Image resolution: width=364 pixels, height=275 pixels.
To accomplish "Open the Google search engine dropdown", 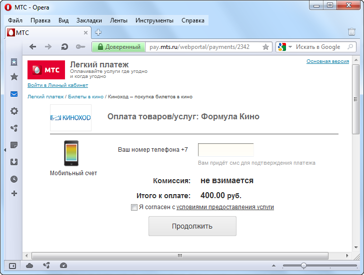I will point(290,47).
